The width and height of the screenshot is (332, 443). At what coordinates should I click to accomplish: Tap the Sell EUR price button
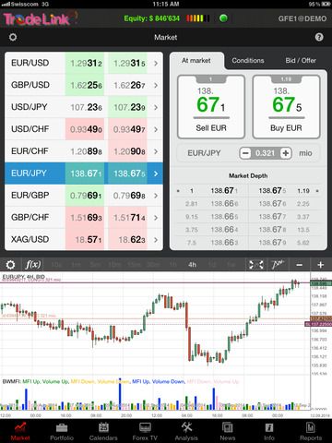[211, 106]
